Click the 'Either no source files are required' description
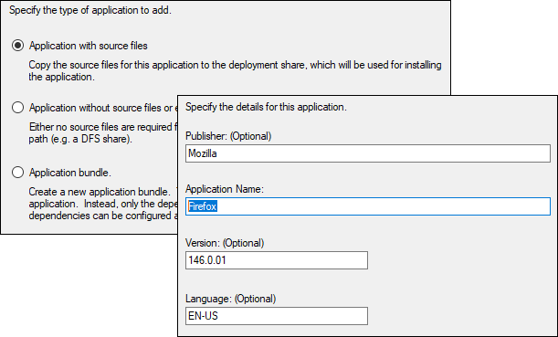Viewport: 558px width, 337px height. [x=103, y=132]
